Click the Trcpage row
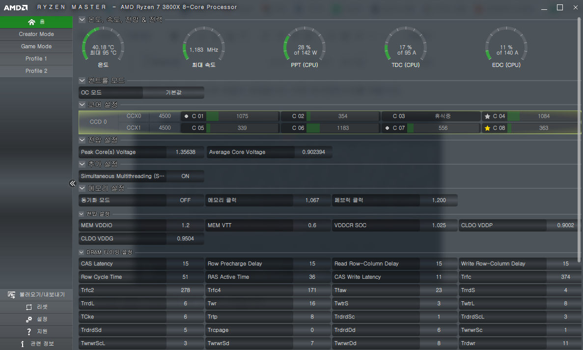583x350 pixels. pos(268,330)
